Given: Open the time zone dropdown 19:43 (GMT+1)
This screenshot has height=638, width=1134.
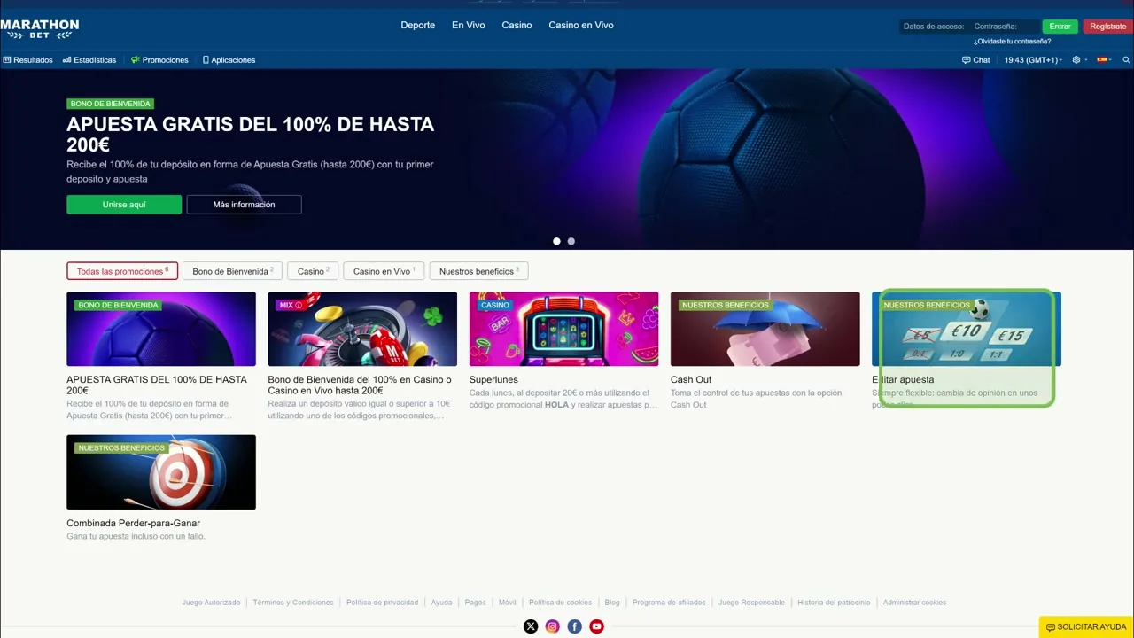Looking at the screenshot, I should click(x=1033, y=60).
